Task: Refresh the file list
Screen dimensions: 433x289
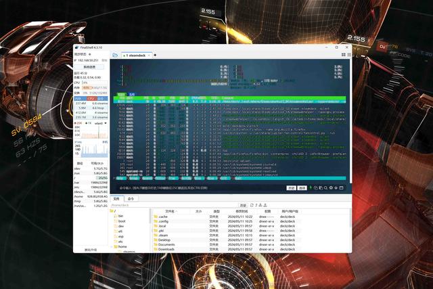Action: 252,205
